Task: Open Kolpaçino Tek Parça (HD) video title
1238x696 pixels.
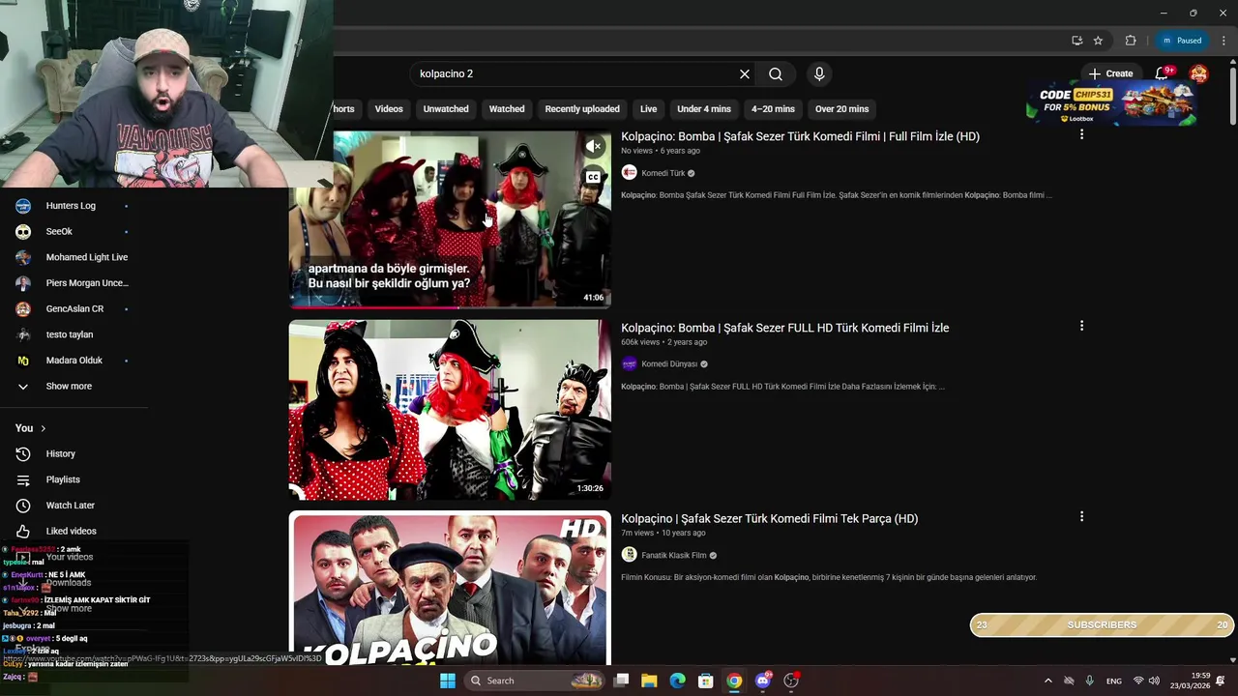Action: pyautogui.click(x=769, y=519)
